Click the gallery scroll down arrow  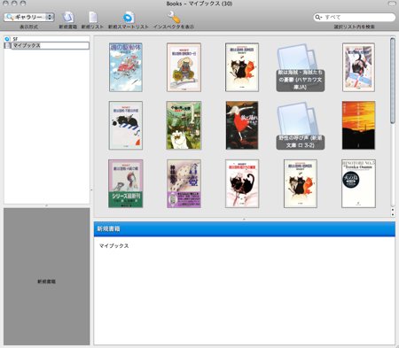pyautogui.click(x=393, y=214)
